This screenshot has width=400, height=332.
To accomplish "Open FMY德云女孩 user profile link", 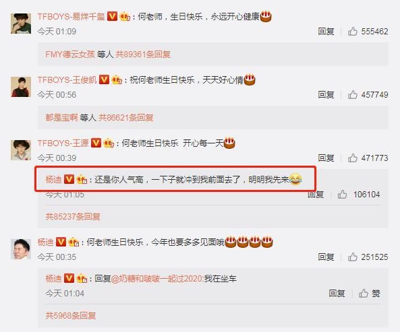I will click(x=70, y=55).
